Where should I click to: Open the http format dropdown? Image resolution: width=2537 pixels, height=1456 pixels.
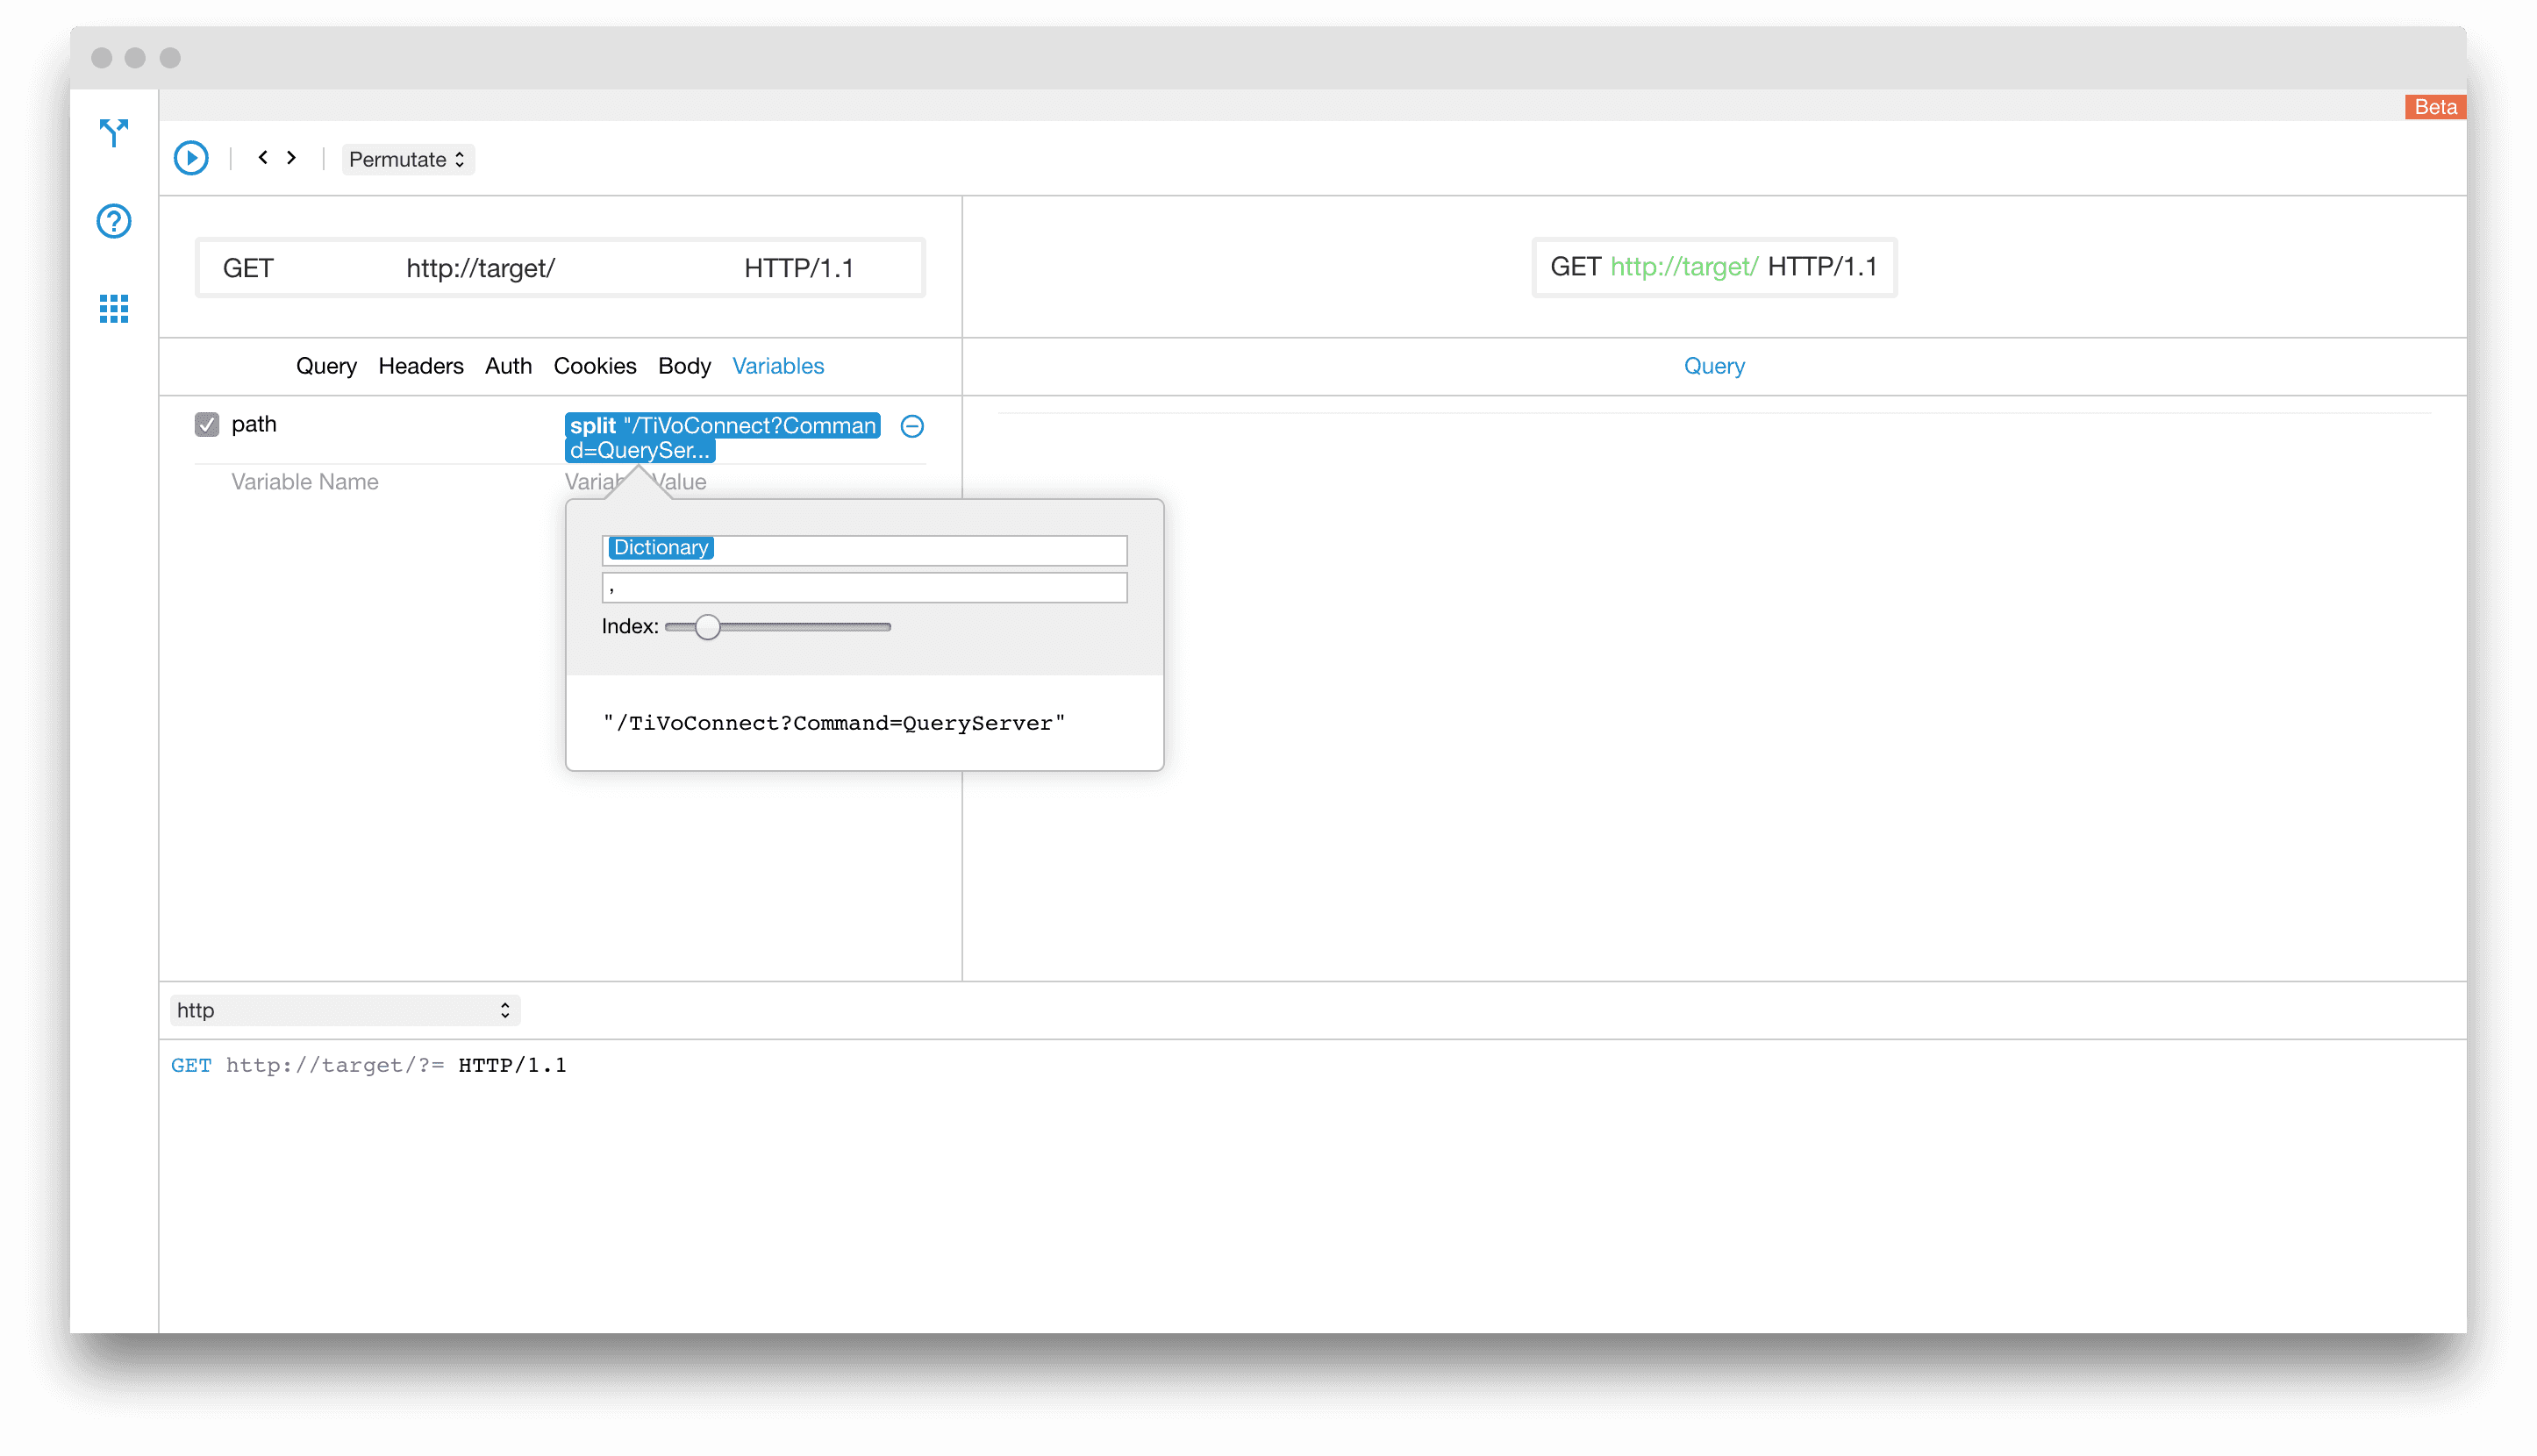coord(345,1011)
